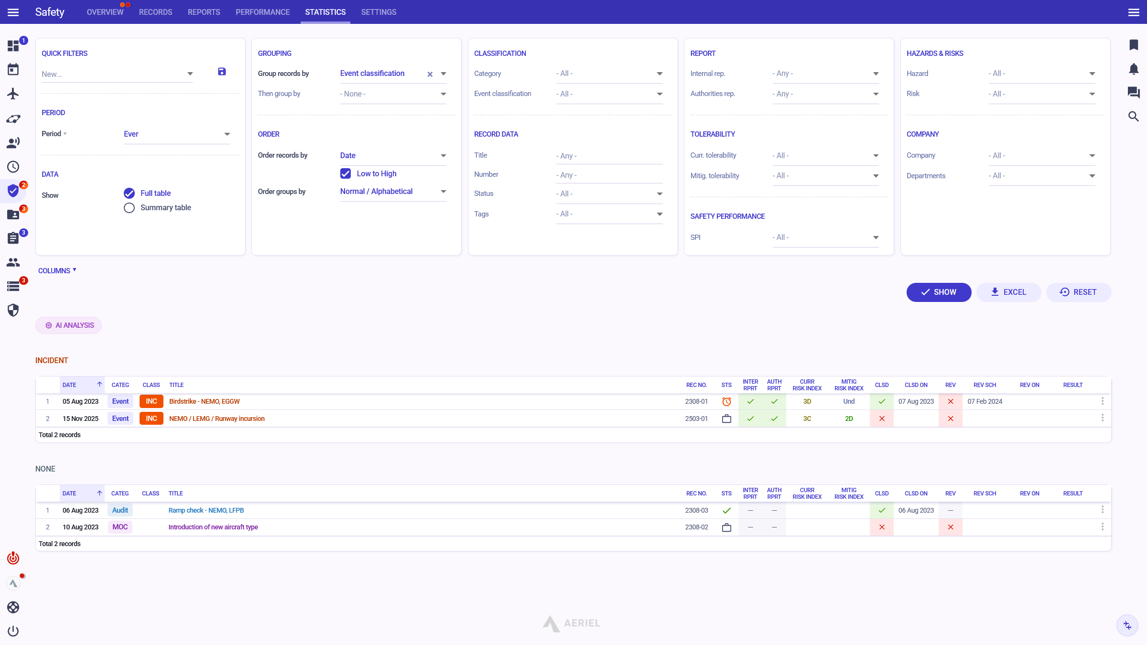Click the notifications bell icon
The image size is (1147, 645).
point(1134,69)
